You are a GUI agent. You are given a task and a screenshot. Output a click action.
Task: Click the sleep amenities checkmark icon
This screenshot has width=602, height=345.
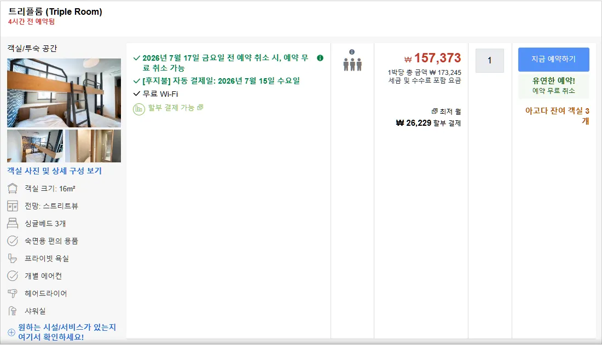pos(13,241)
